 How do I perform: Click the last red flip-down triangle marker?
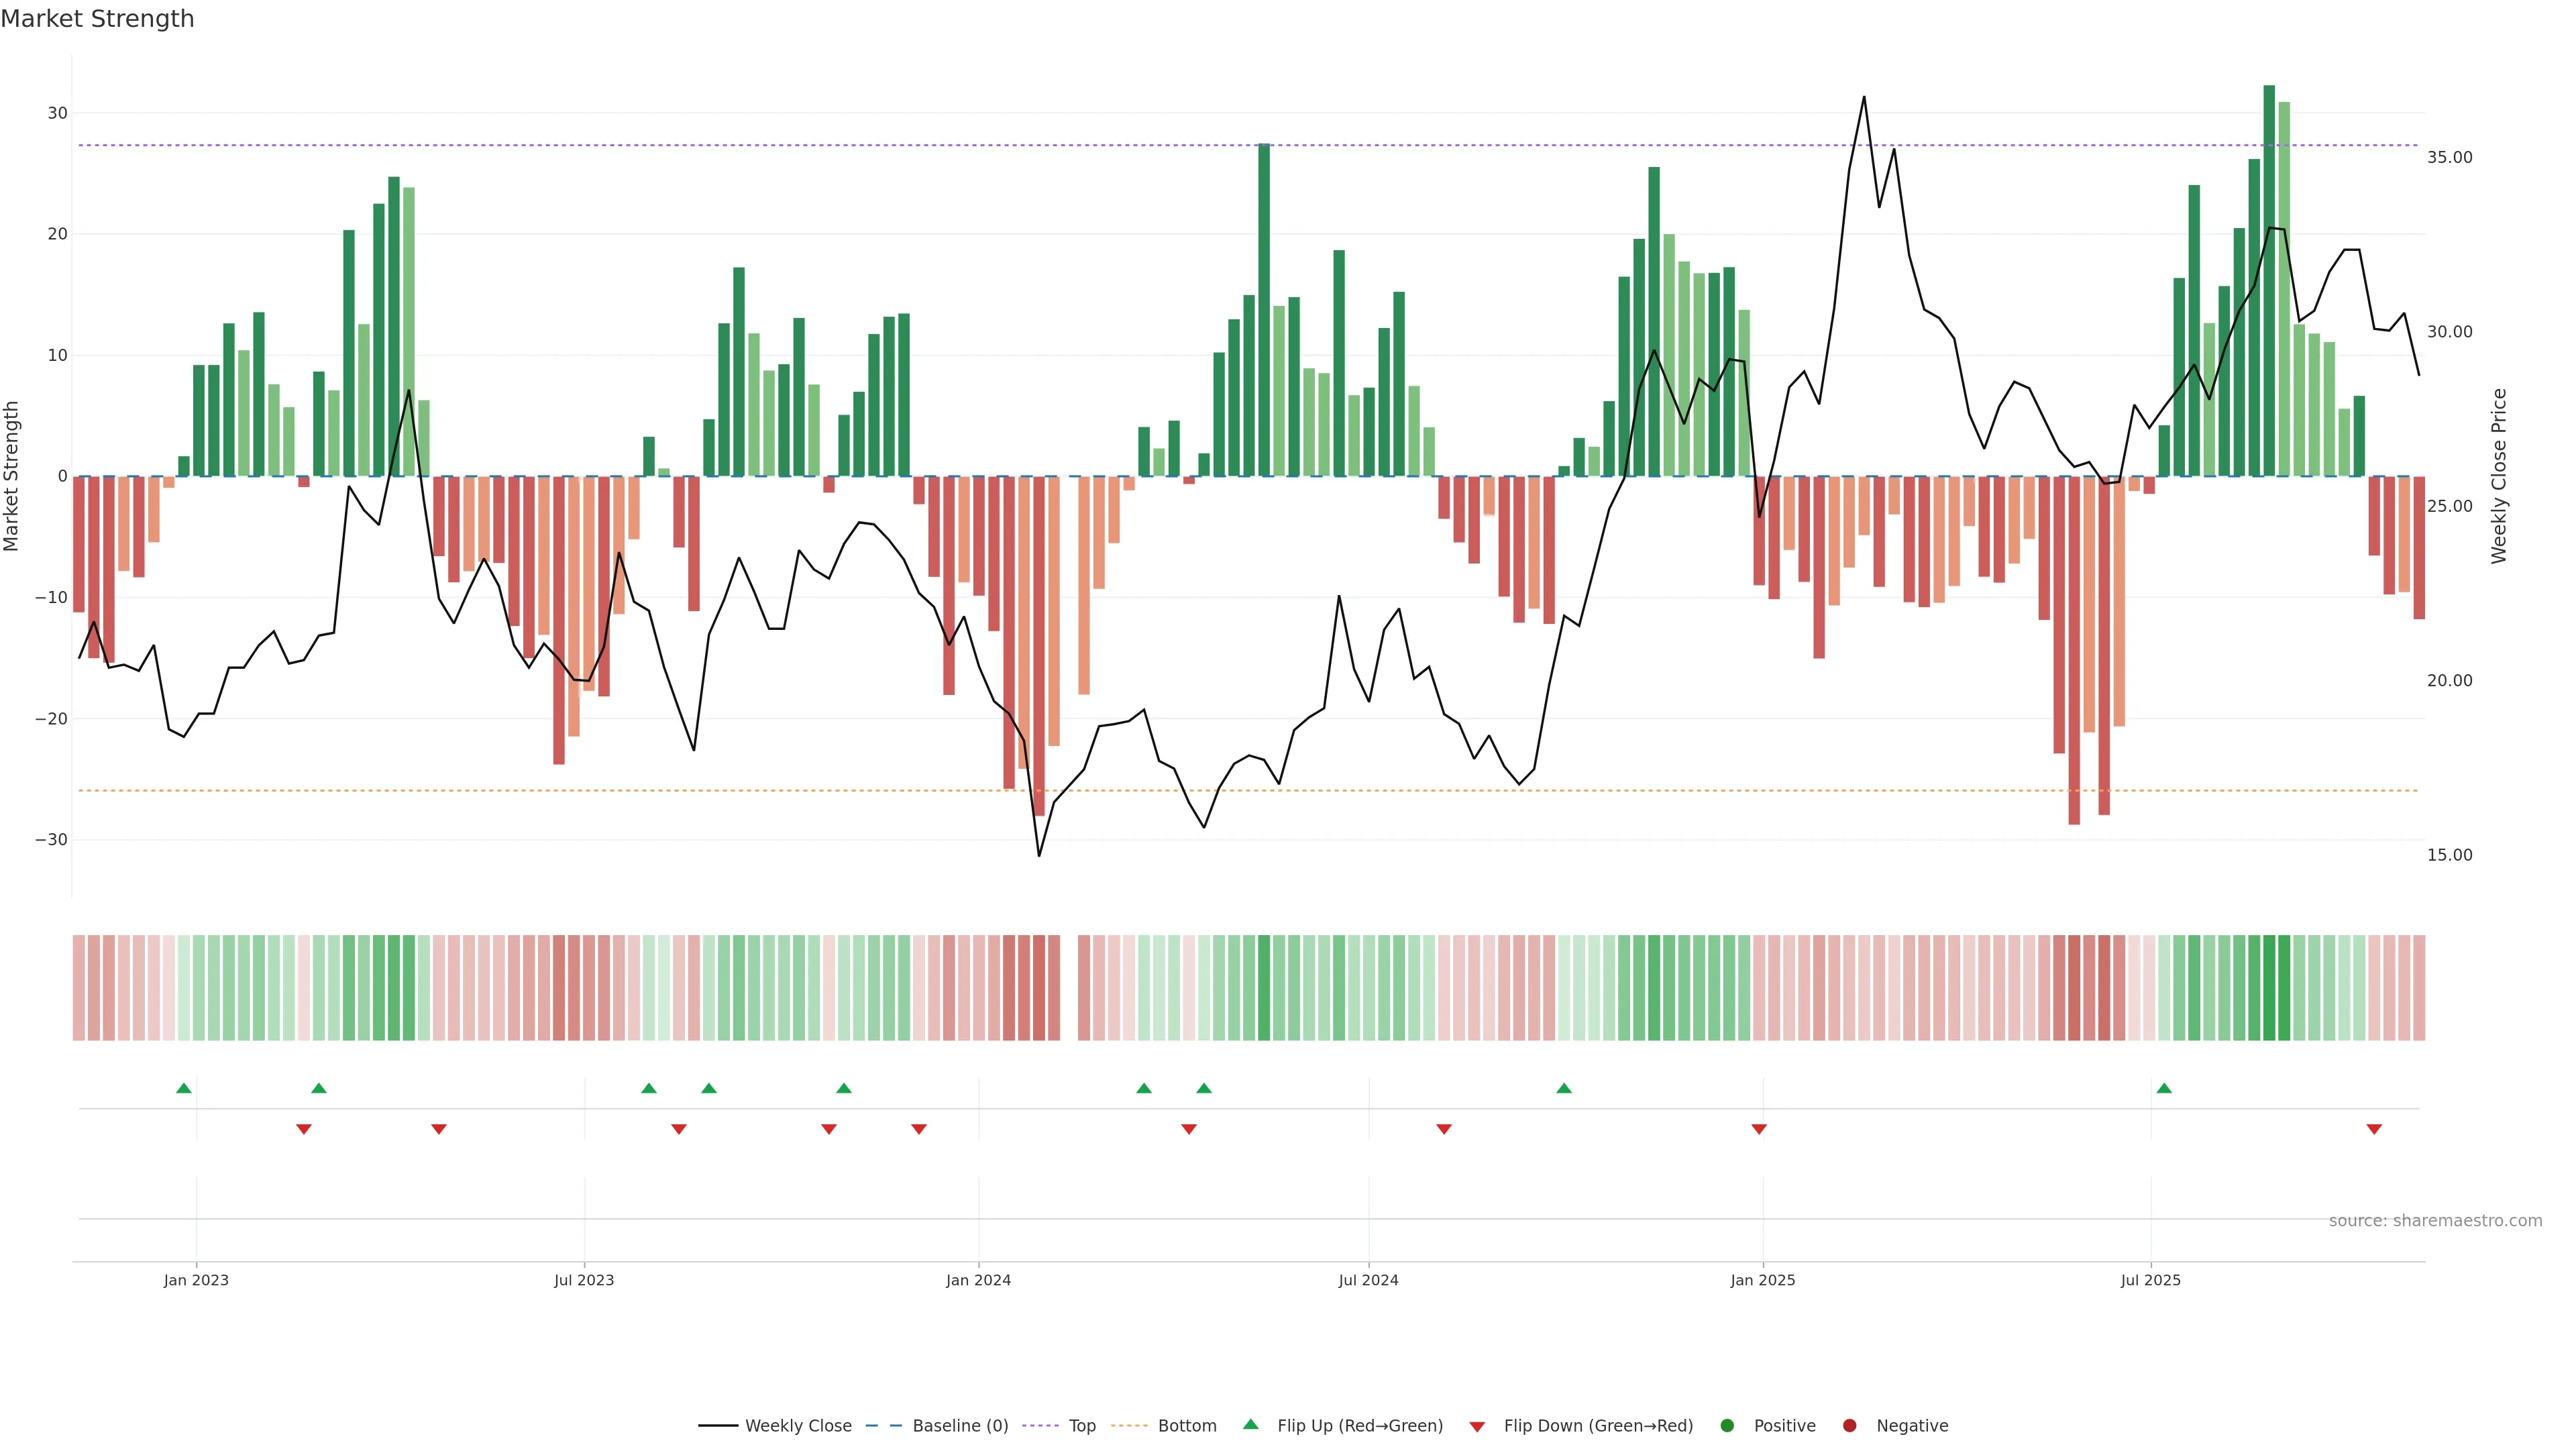[2374, 1129]
